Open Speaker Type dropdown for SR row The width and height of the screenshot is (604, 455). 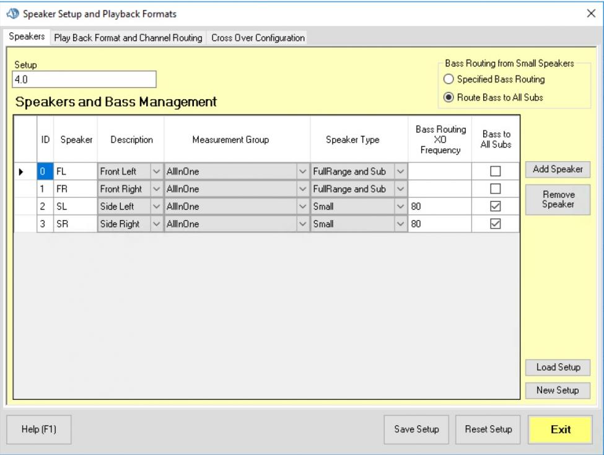coord(400,224)
